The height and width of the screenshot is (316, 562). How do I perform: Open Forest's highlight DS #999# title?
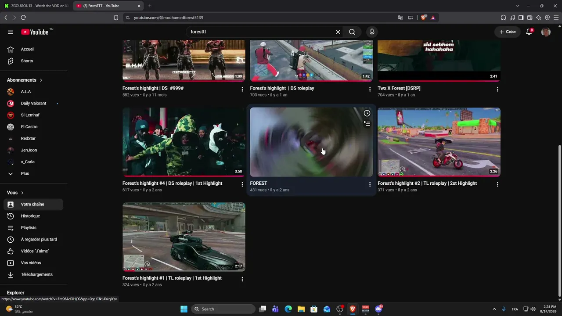[x=153, y=88]
